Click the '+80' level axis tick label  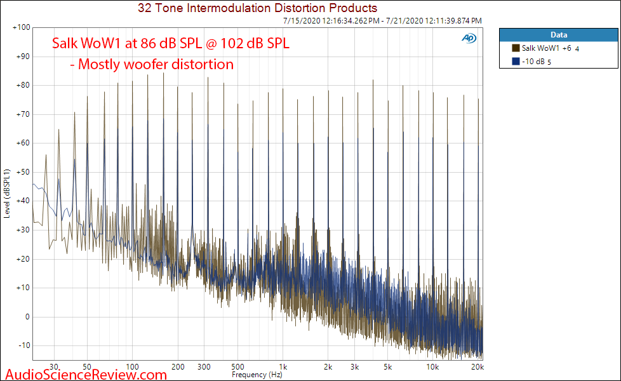point(23,85)
